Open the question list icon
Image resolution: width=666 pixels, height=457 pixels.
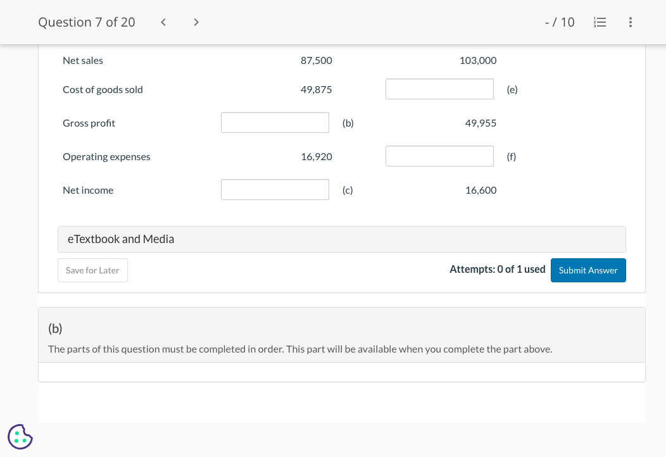600,22
